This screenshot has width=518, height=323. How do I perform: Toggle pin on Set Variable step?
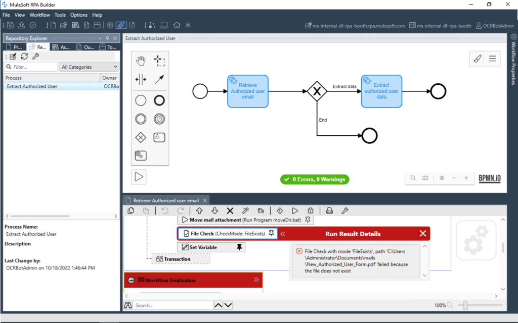[x=239, y=247]
